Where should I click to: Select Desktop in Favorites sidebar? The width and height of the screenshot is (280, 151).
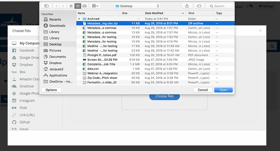pyautogui.click(x=58, y=45)
